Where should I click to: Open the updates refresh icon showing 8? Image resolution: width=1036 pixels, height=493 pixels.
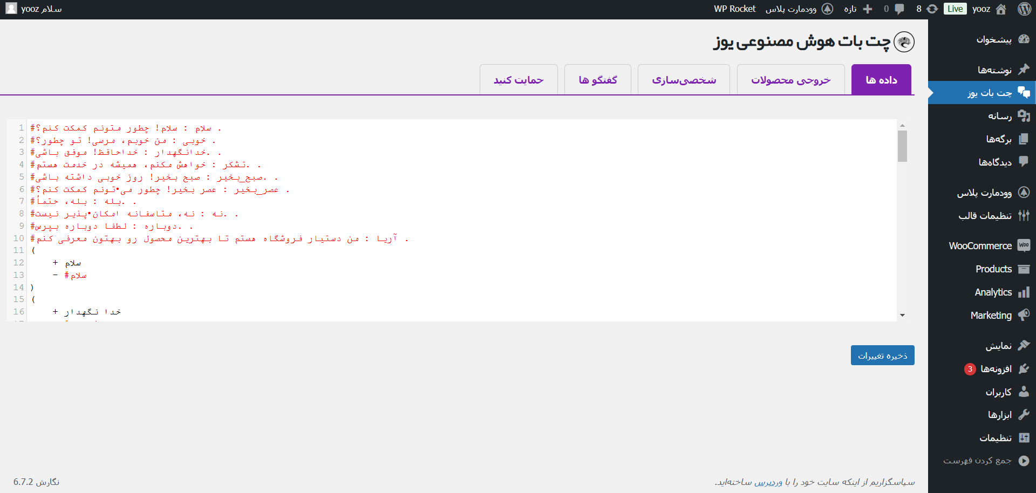(x=932, y=9)
